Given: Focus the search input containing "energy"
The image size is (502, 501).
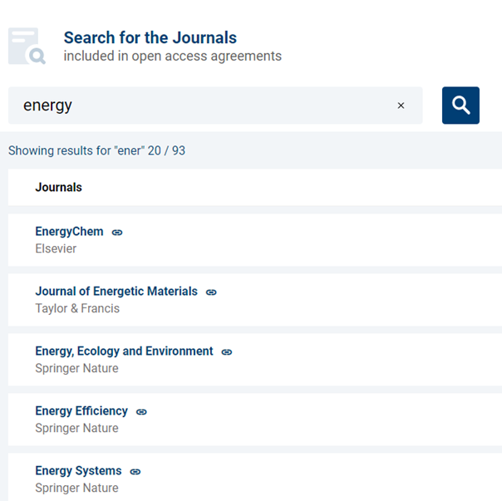Looking at the screenshot, I should point(199,106).
